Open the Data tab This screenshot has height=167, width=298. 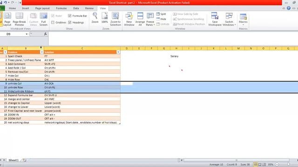click(x=76, y=8)
